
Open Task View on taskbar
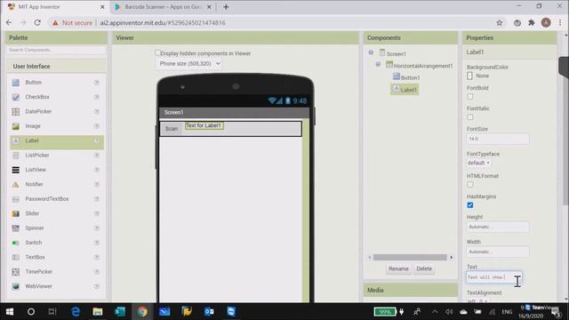point(52,312)
